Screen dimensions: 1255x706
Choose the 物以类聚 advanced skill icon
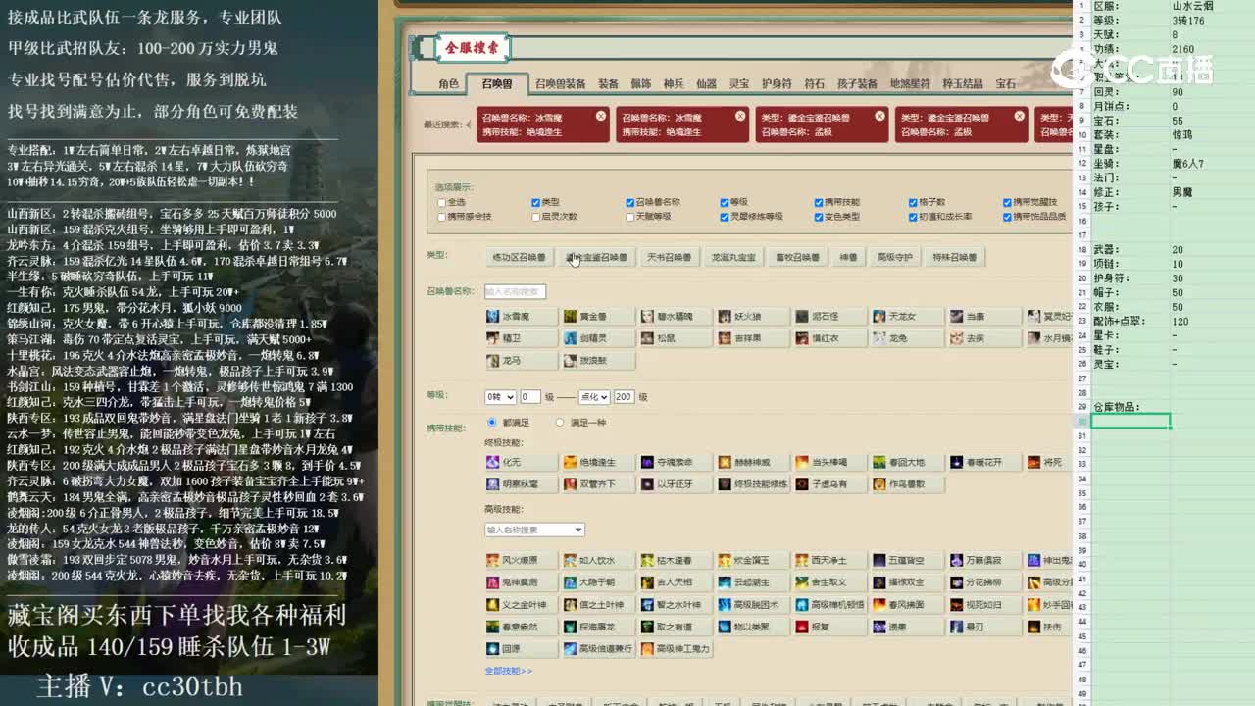[752, 627]
